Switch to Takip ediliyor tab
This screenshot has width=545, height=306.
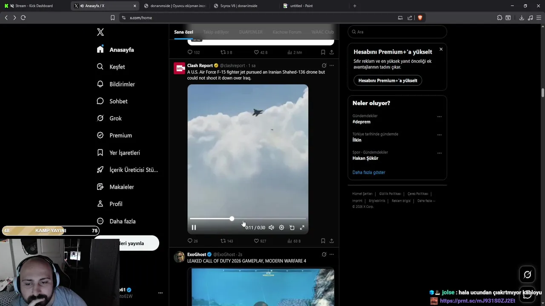[216, 32]
